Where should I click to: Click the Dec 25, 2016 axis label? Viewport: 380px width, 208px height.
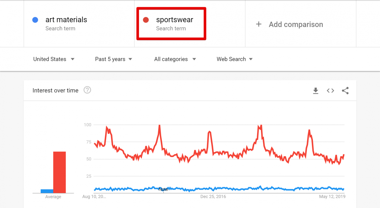click(213, 196)
